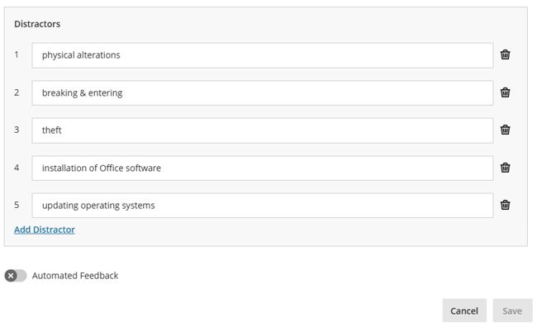Remove the 'updating operating systems' distractor
The height and width of the screenshot is (327, 537).
point(505,205)
